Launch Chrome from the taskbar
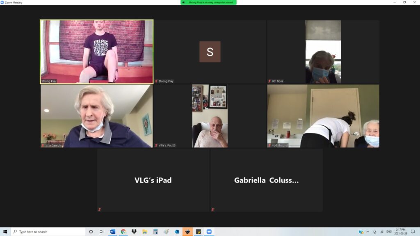Viewport: 420px width, 236px height. click(123, 231)
